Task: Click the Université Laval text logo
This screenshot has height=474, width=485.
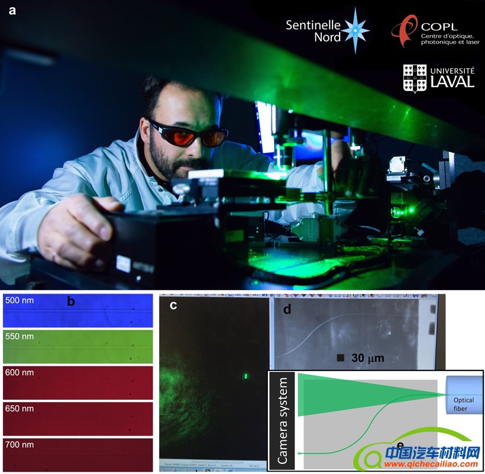Action: tap(452, 76)
